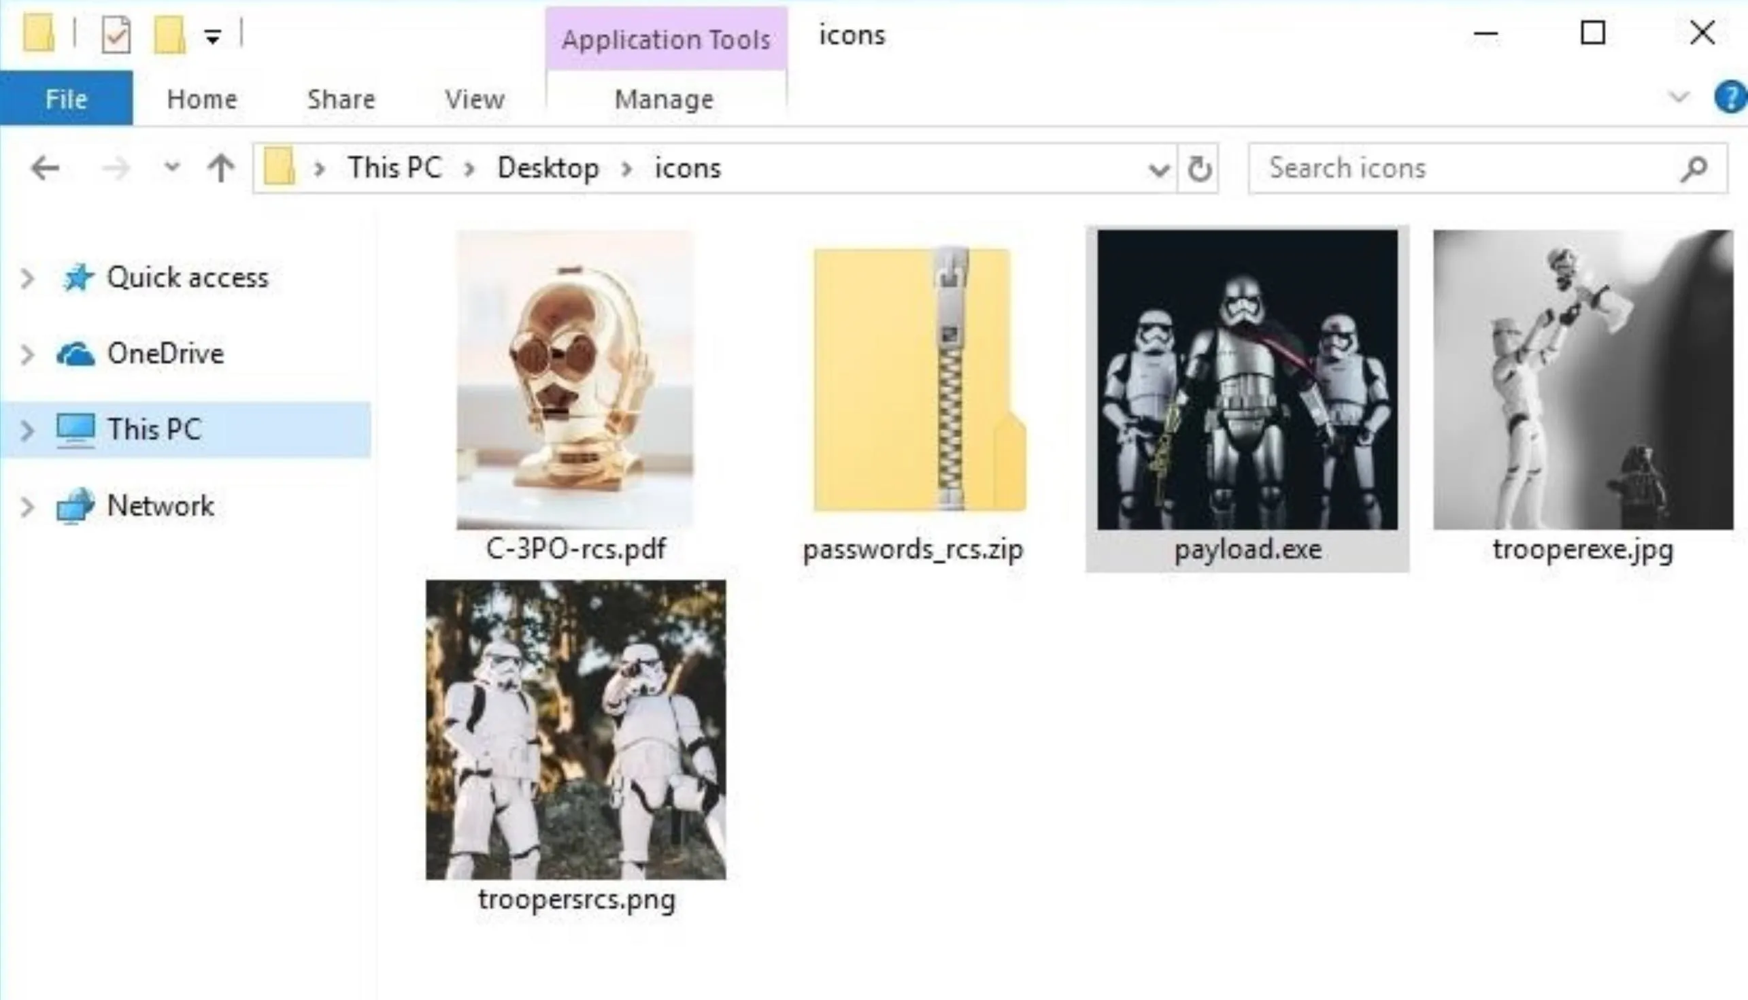Image resolution: width=1748 pixels, height=1000 pixels.
Task: Open the Recent locations dropdown arrow
Action: click(172, 167)
